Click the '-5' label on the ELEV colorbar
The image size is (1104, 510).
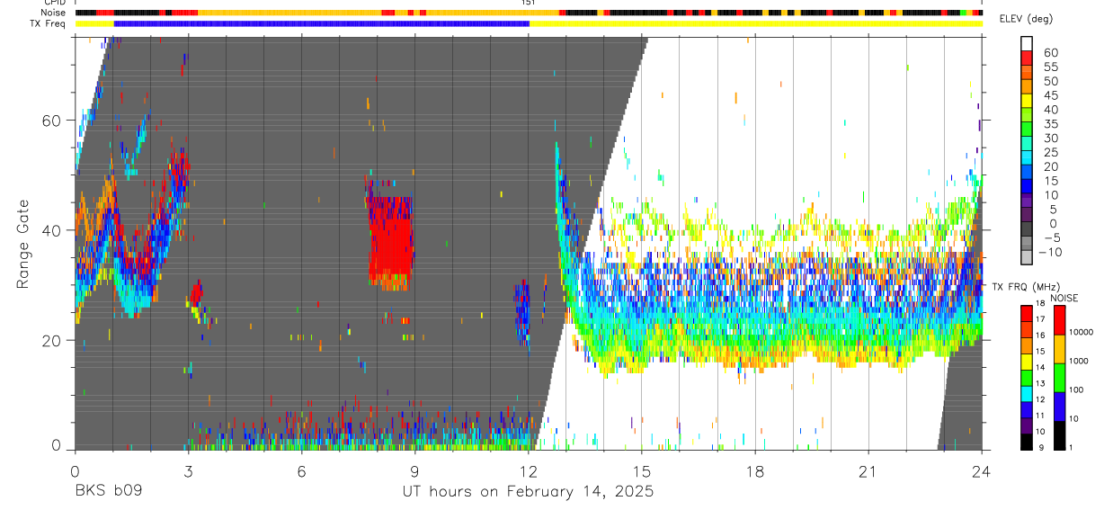click(x=1051, y=238)
